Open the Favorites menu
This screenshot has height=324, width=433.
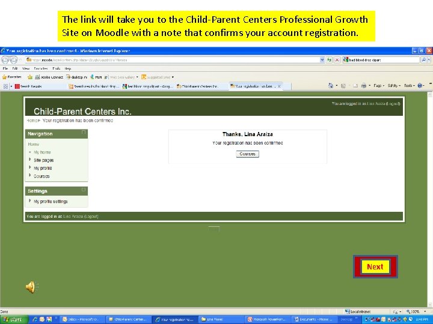[41, 68]
